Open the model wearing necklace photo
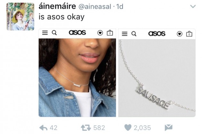Screen dimensions: 202x134 [77, 77]
